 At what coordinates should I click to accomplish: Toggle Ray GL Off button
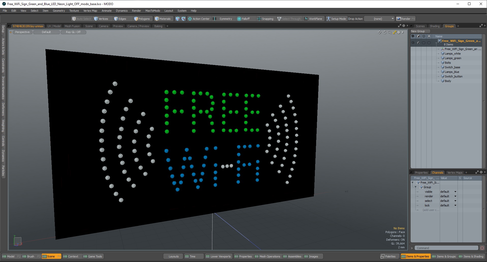(73, 32)
